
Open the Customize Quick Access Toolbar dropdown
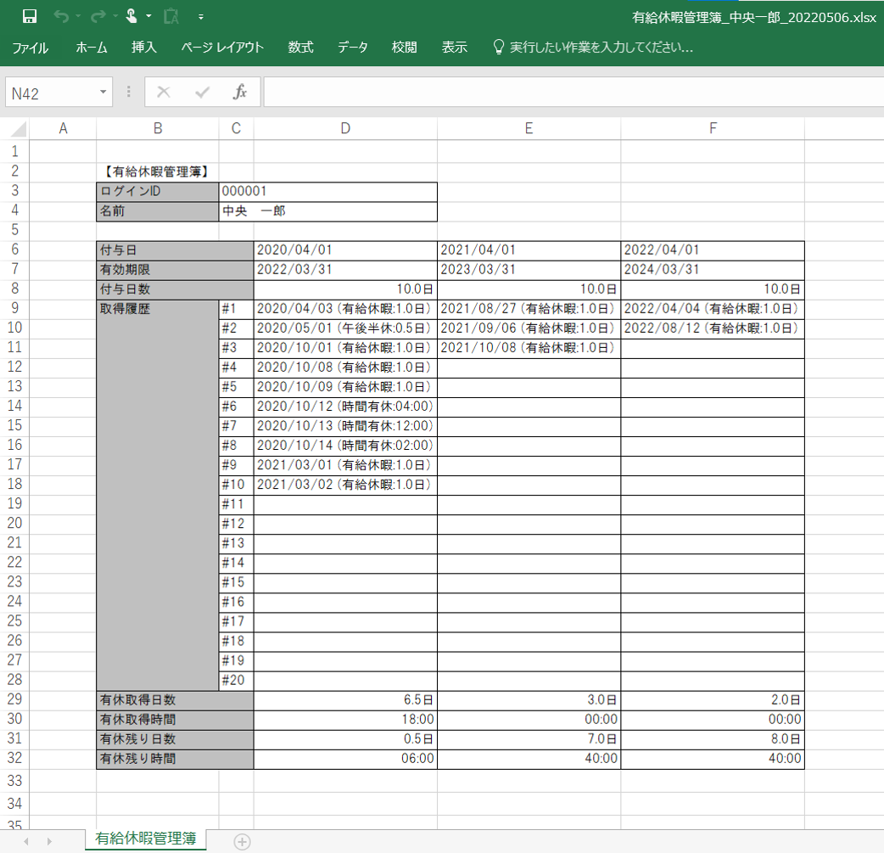(201, 17)
